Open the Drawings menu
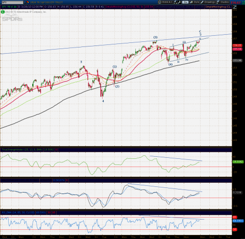Screen dimensions: 245x239 coord(208,2)
